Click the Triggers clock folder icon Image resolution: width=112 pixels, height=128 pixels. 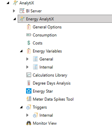29,107
